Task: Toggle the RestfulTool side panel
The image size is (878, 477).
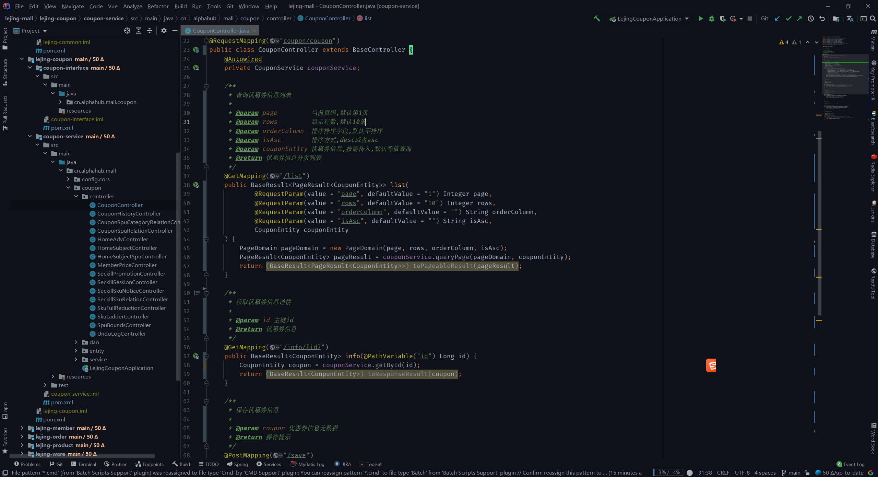Action: [x=874, y=283]
